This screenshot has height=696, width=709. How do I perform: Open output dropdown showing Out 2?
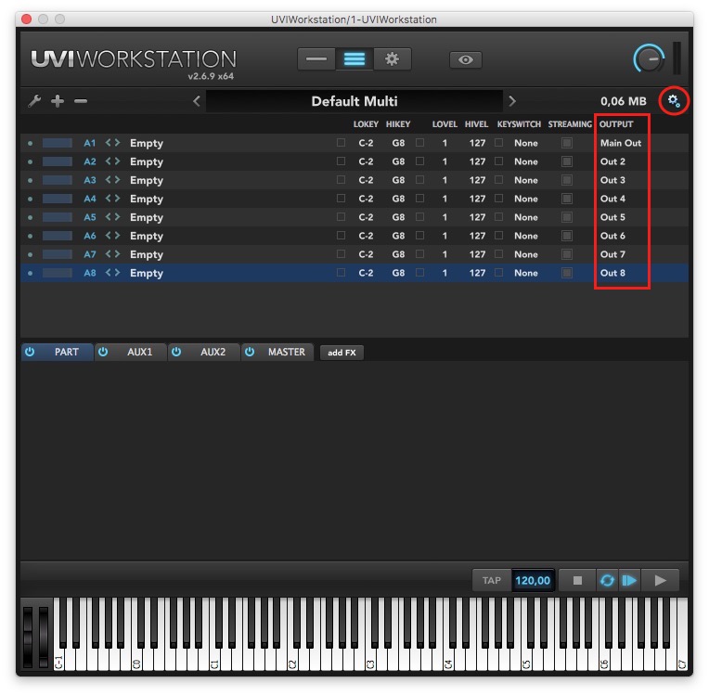click(612, 161)
